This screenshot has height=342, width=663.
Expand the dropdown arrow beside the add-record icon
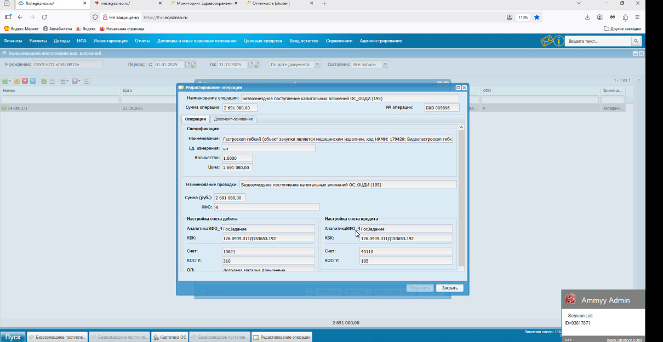[10, 81]
